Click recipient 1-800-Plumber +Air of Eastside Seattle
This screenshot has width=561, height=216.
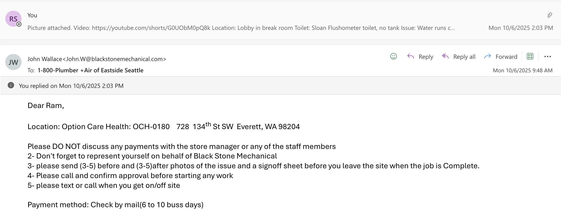(90, 70)
